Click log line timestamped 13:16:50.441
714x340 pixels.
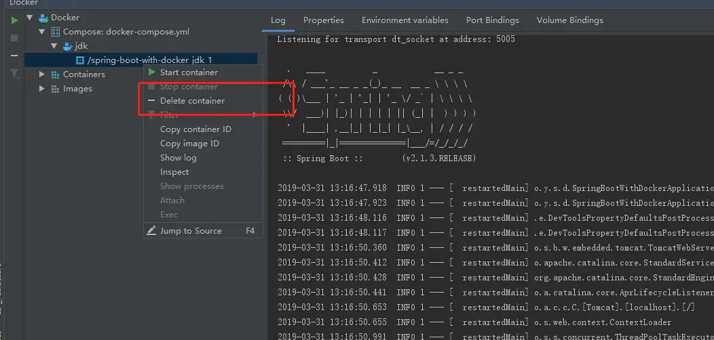click(x=495, y=293)
